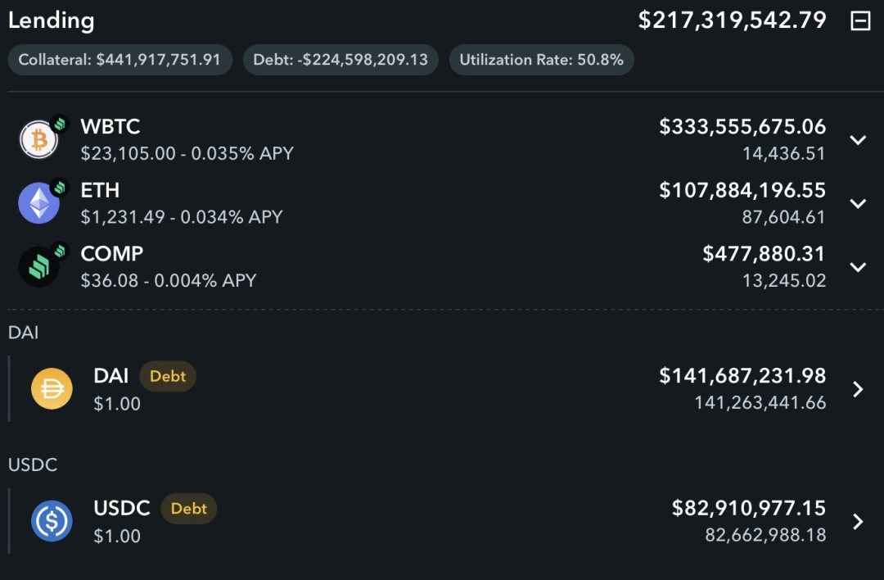Click the Debt total pill
This screenshot has height=580, width=884.
[x=341, y=60]
